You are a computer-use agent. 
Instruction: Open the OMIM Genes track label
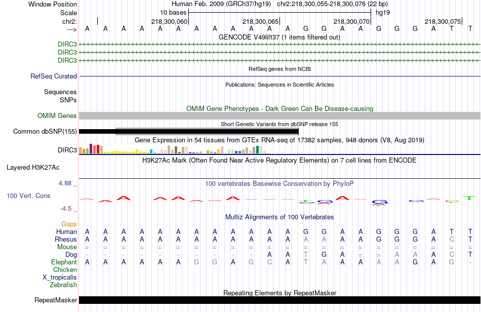[57, 115]
